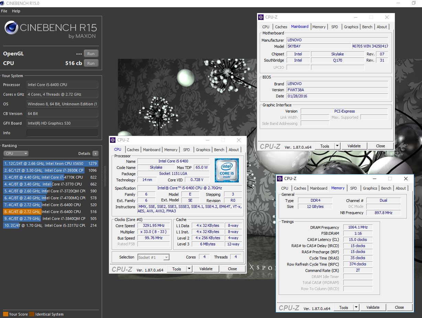Open the File menu in Cinebench
Image resolution: width=422 pixels, height=318 pixels.
4,11
